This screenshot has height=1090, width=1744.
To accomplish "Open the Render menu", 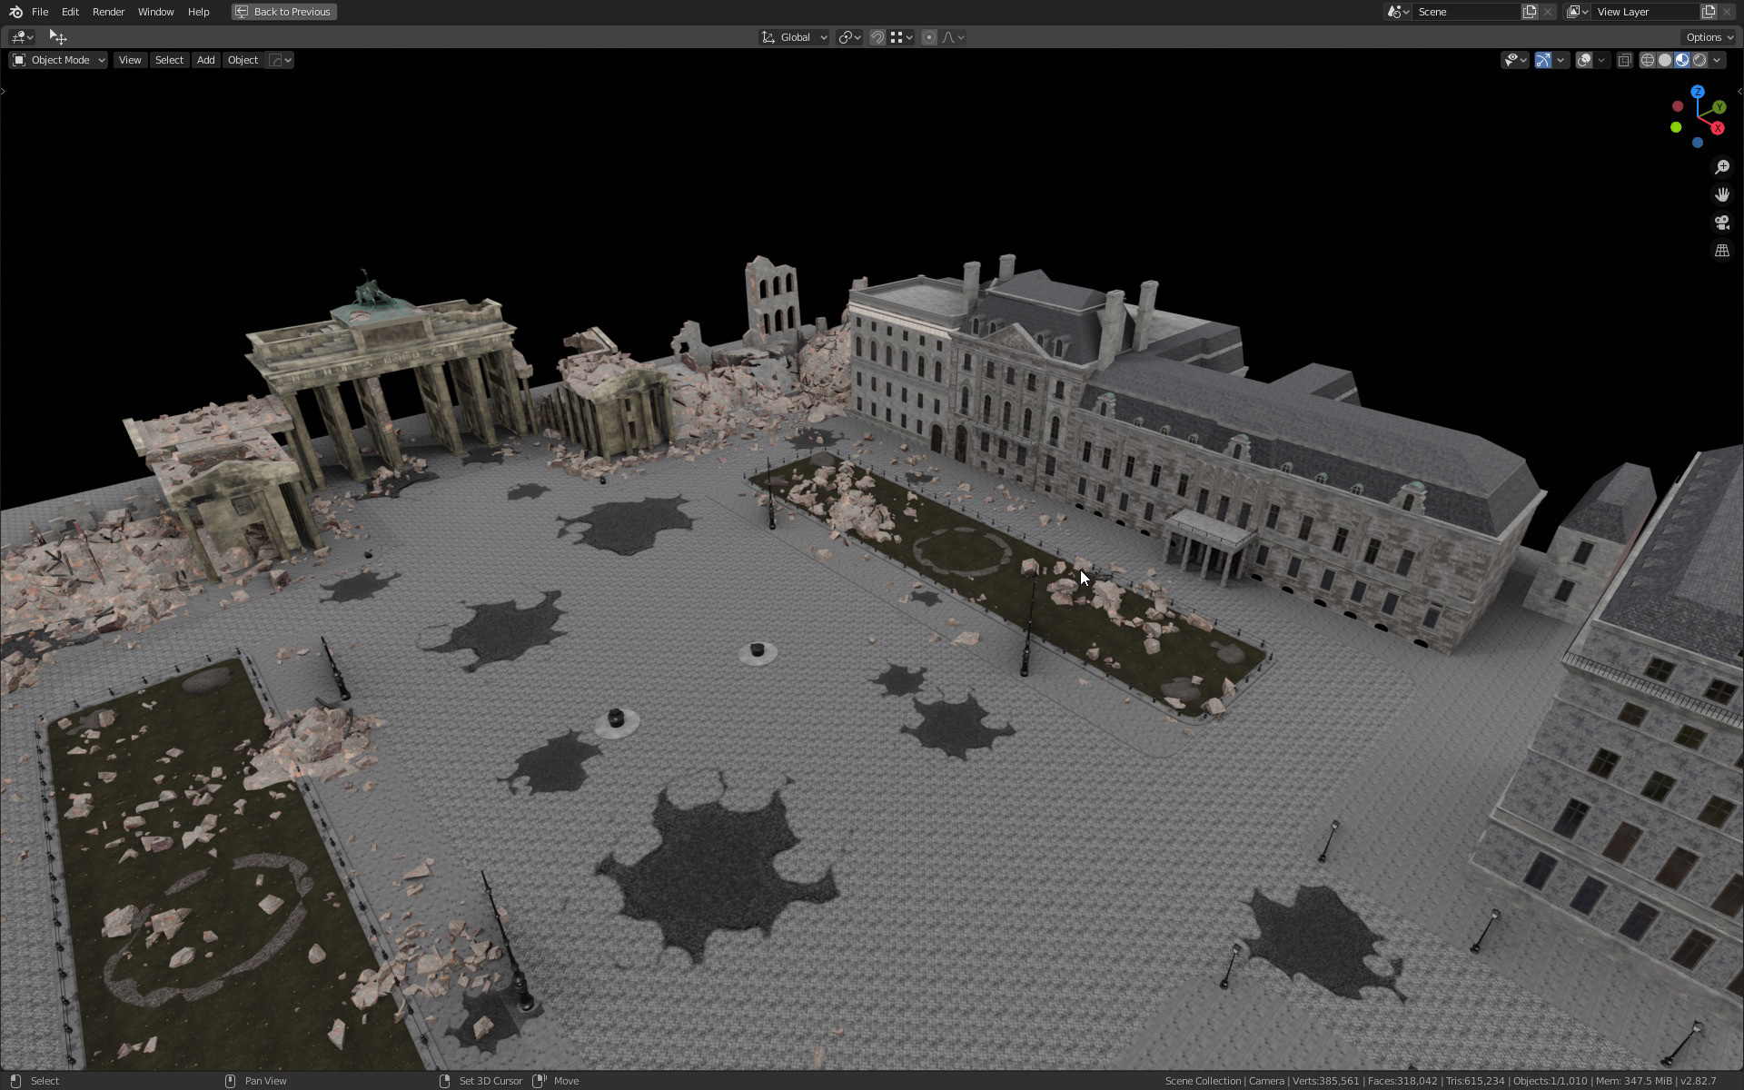I will [x=108, y=12].
